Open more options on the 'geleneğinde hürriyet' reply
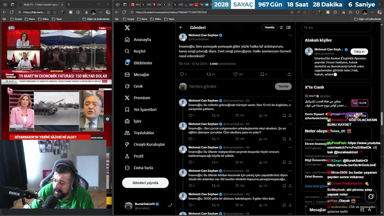The image size is (384, 216). (290, 101)
